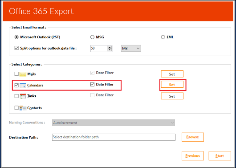The width and height of the screenshot is (236, 168).
Task: Click the Select Email Format label
Action: [x=29, y=27]
